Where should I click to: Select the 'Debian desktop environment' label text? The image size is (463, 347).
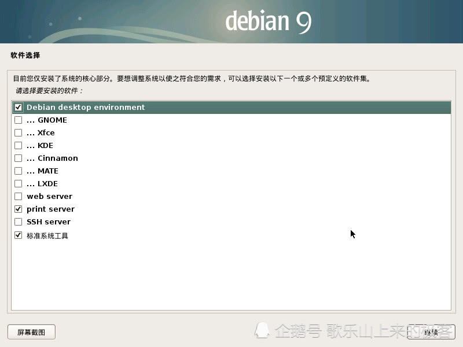click(x=86, y=107)
